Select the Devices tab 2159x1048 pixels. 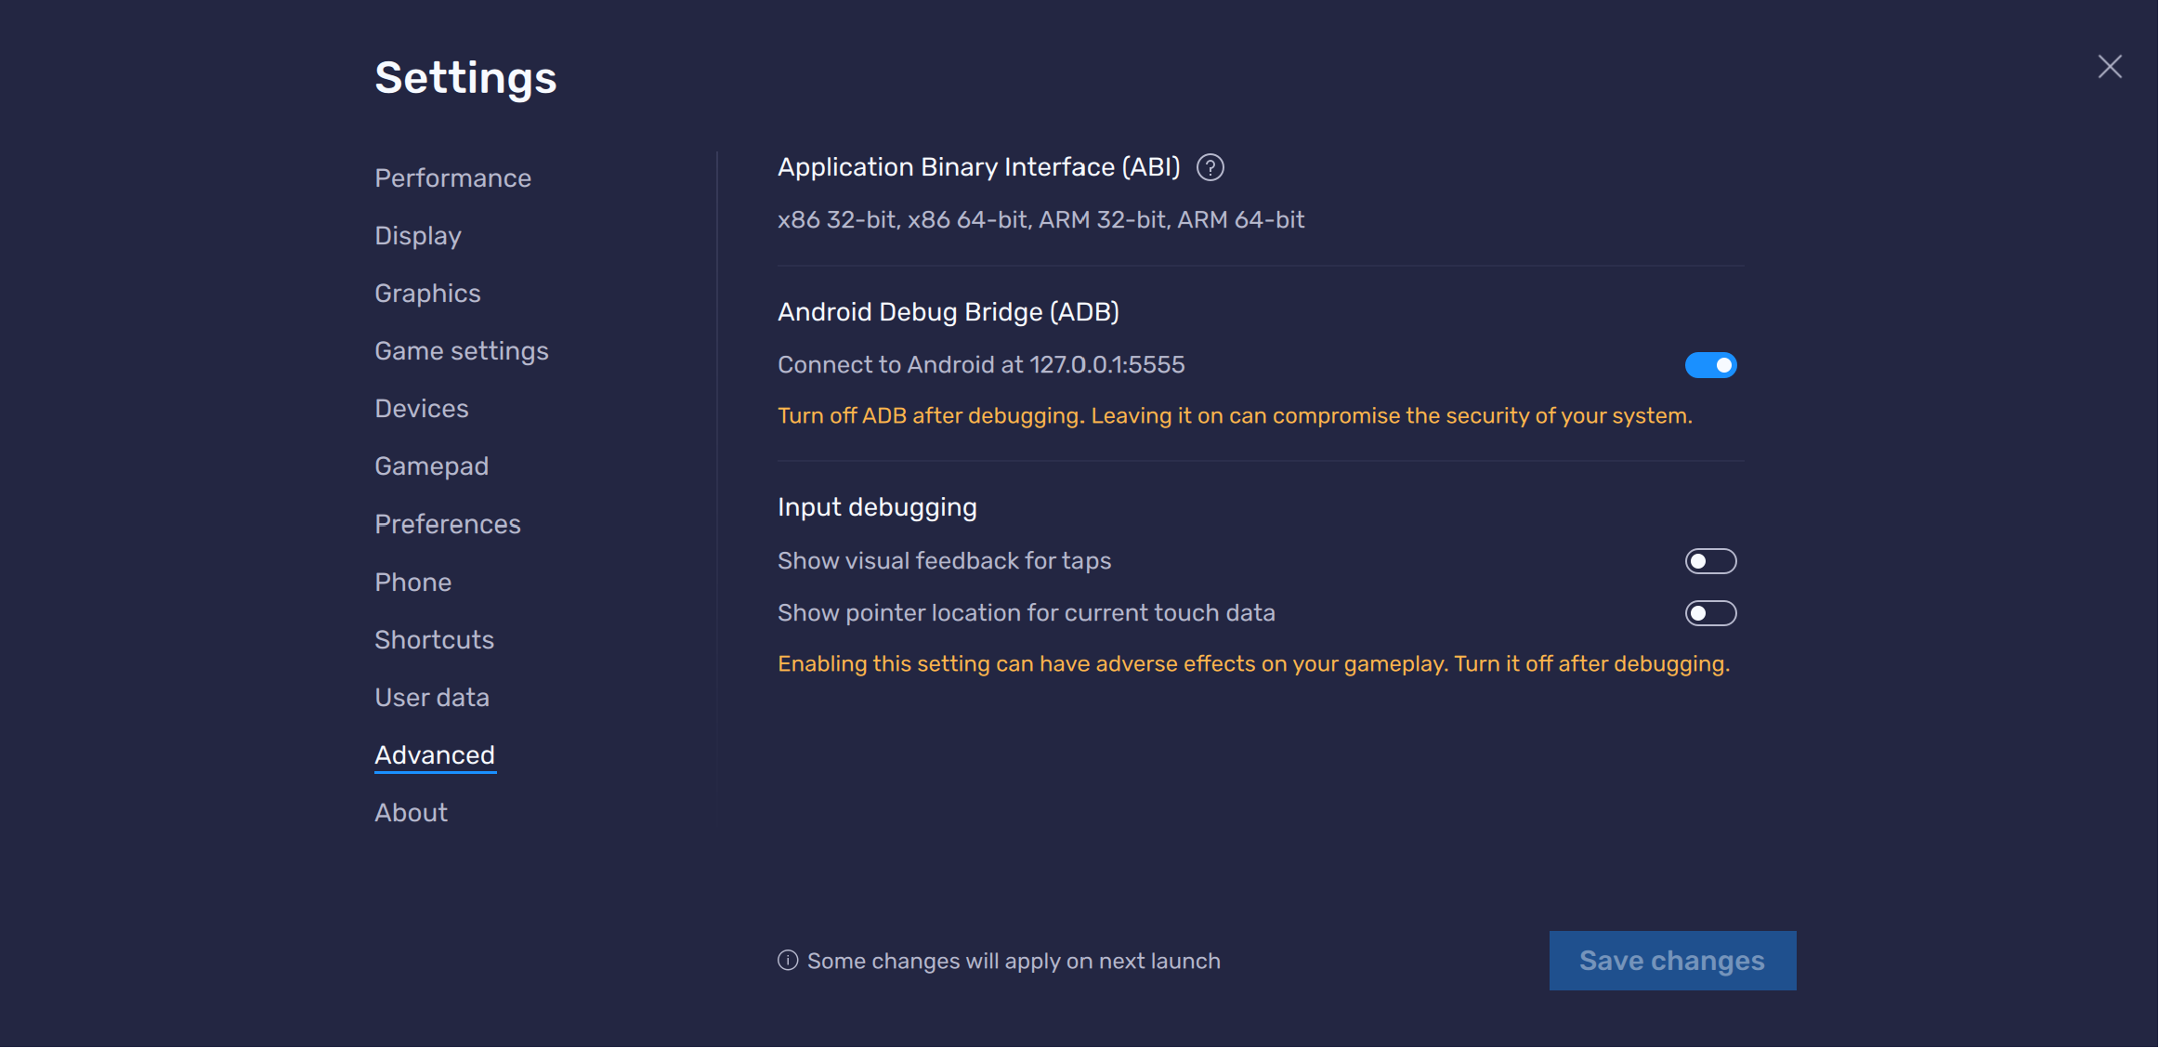point(422,409)
